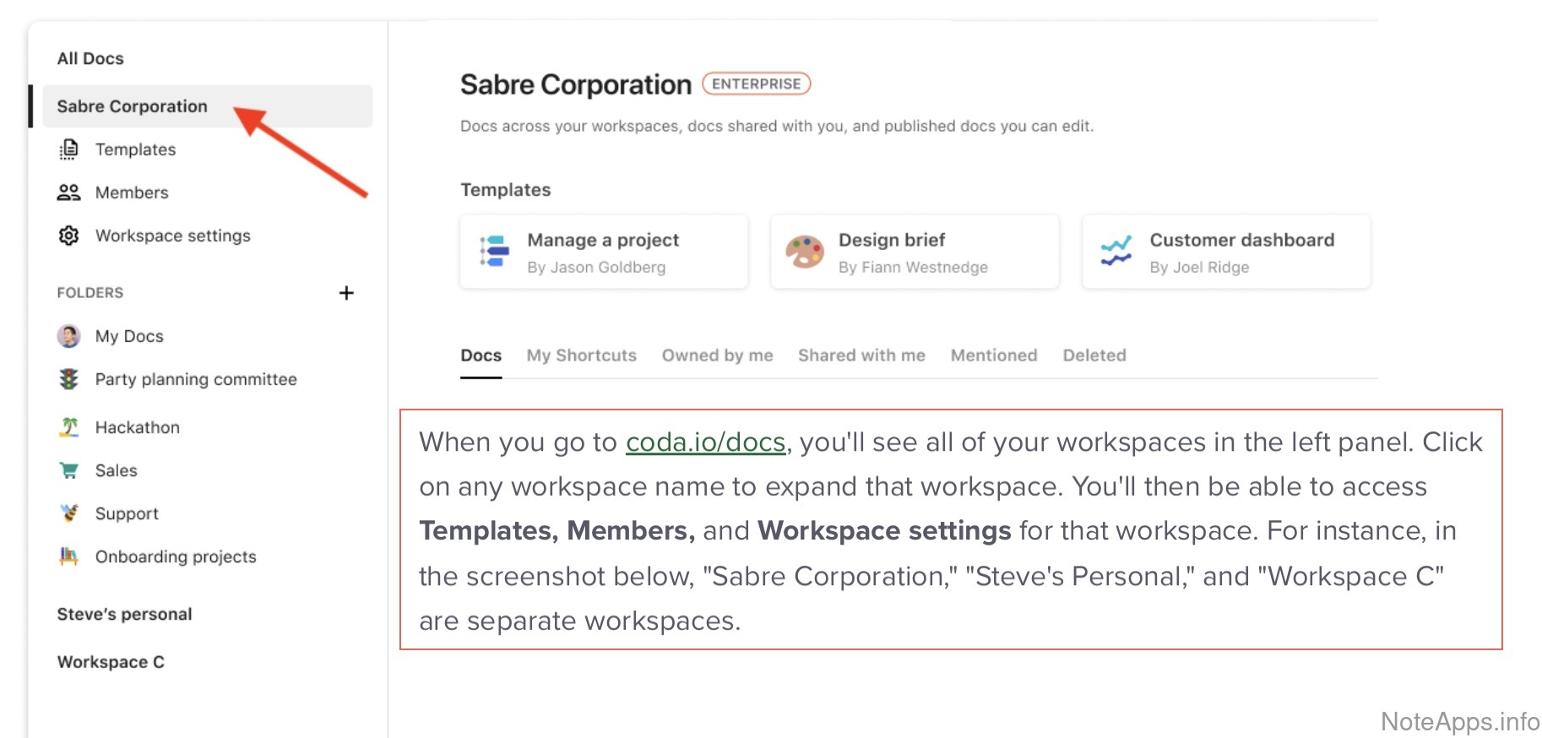Expand the Steve's personal workspace

[x=124, y=614]
